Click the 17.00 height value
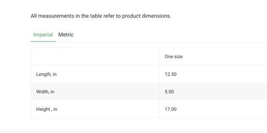267x133 pixels. click(170, 109)
